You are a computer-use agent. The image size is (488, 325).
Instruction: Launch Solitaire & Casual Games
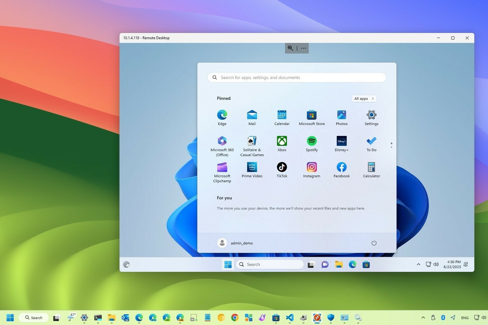click(x=252, y=146)
